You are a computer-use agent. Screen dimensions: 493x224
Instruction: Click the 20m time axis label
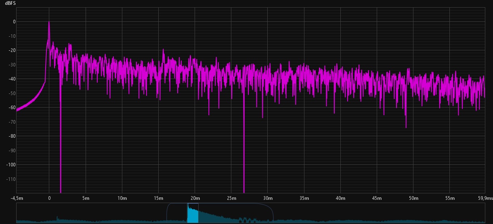click(195, 198)
